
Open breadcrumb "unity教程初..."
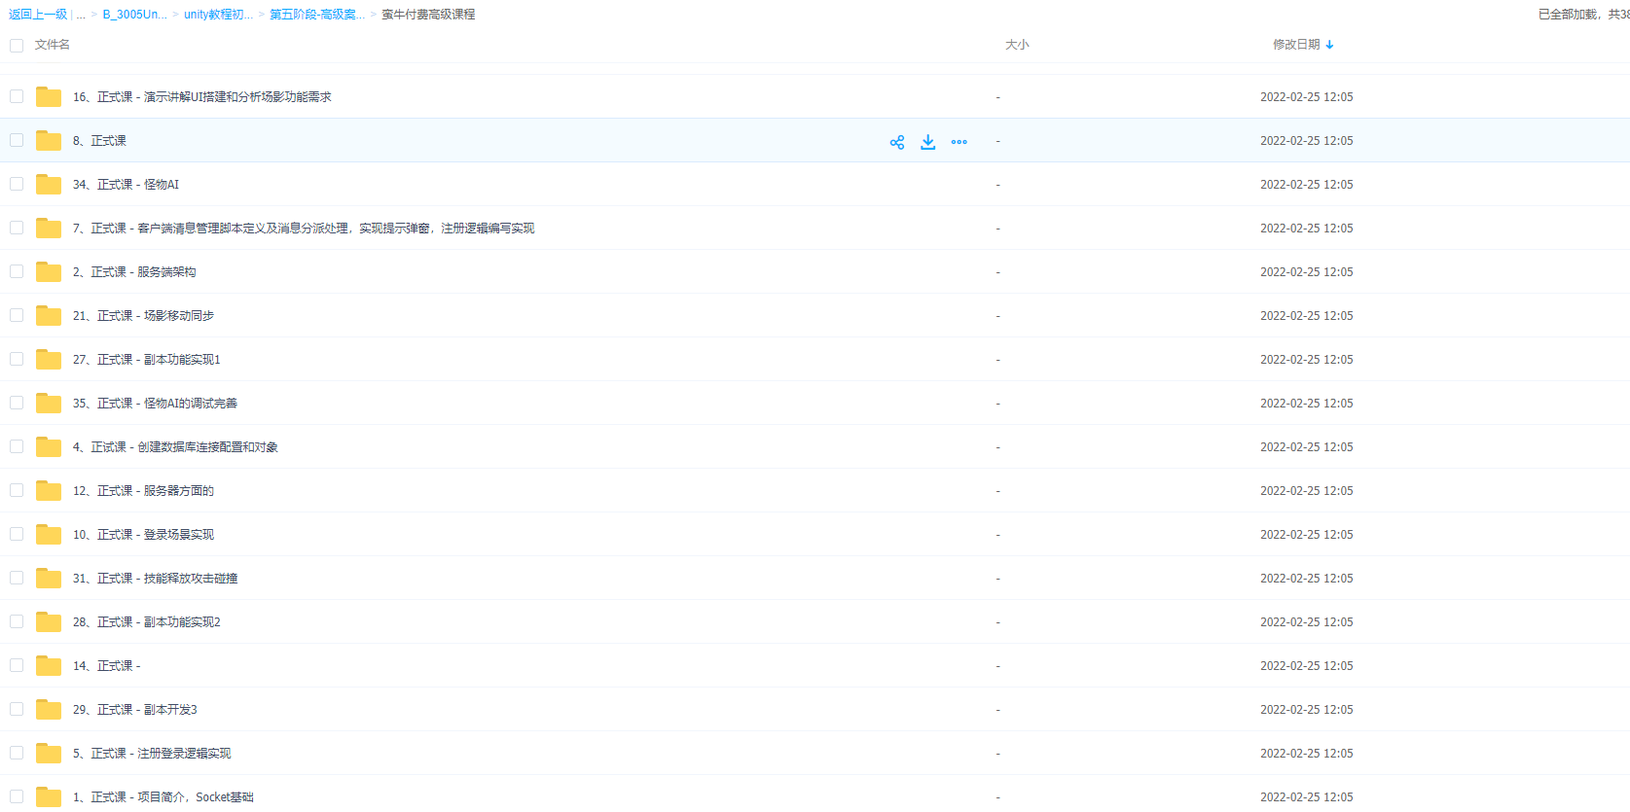tap(219, 15)
